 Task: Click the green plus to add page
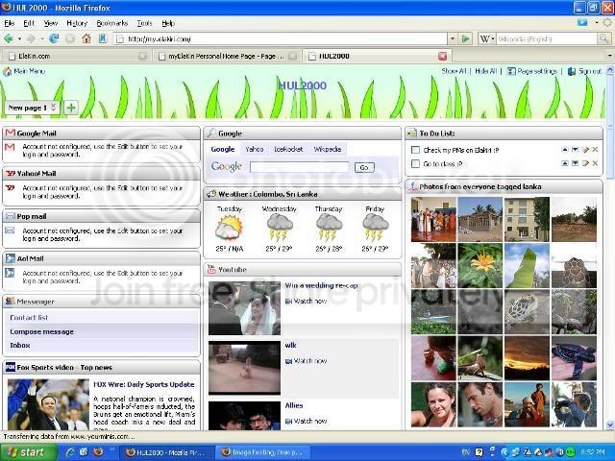[x=71, y=108]
